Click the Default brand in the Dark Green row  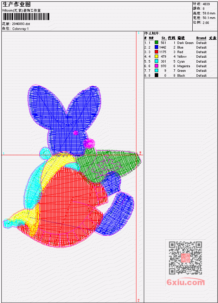pos(201,43)
